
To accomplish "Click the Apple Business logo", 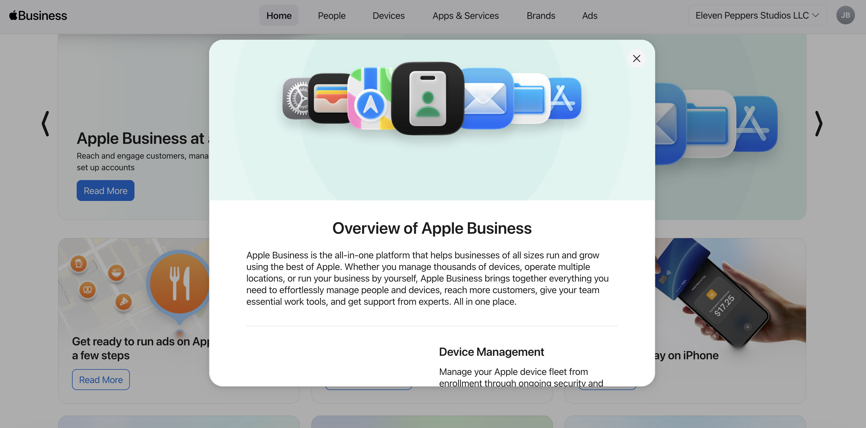I will pyautogui.click(x=38, y=15).
